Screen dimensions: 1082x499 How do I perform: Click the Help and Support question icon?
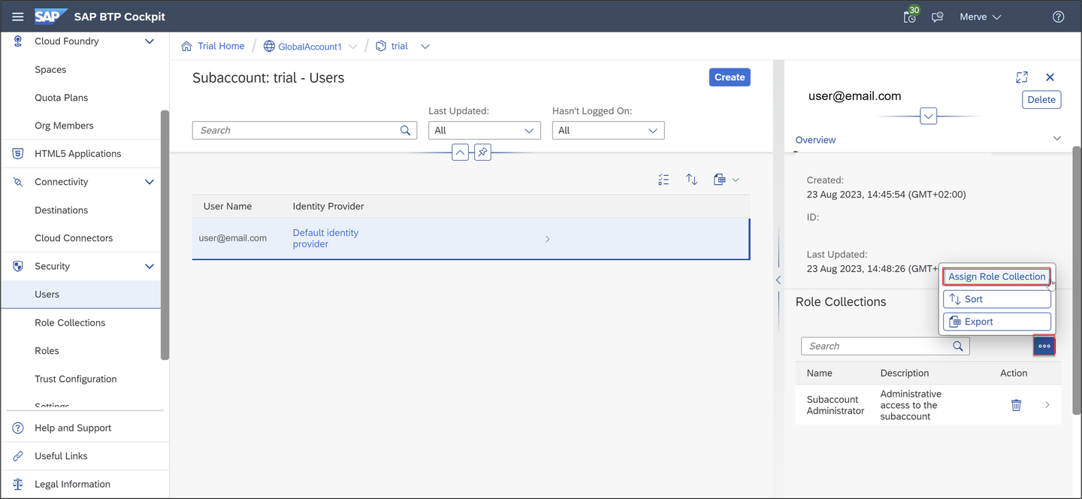click(18, 428)
